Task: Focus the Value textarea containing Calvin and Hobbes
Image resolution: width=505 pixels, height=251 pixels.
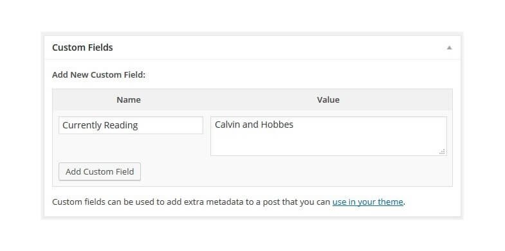Action: tap(329, 136)
